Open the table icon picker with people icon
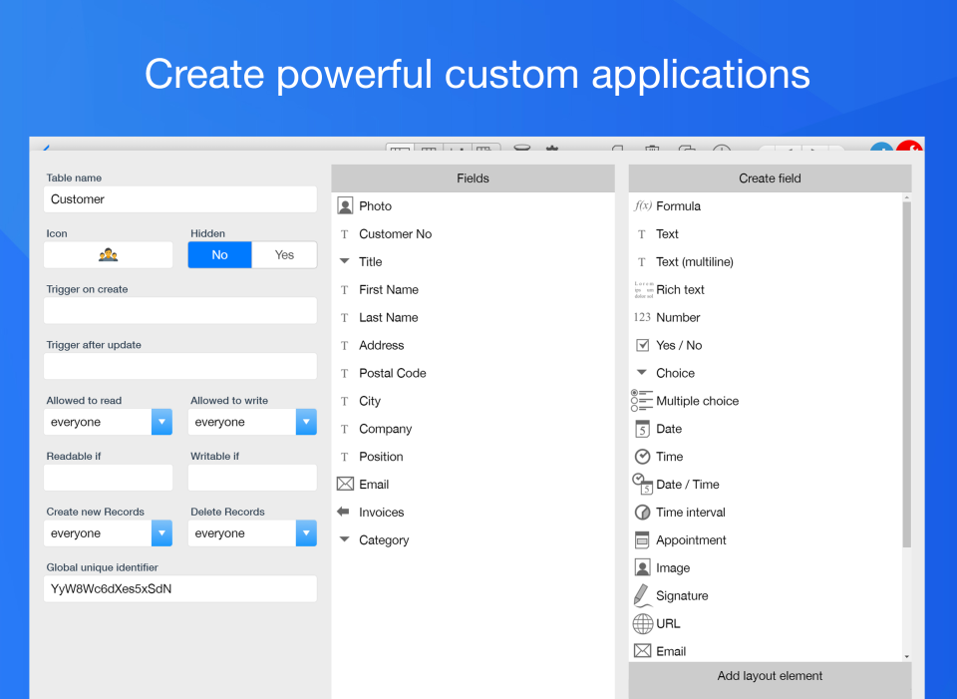Viewport: 957px width, 699px height. click(x=108, y=254)
